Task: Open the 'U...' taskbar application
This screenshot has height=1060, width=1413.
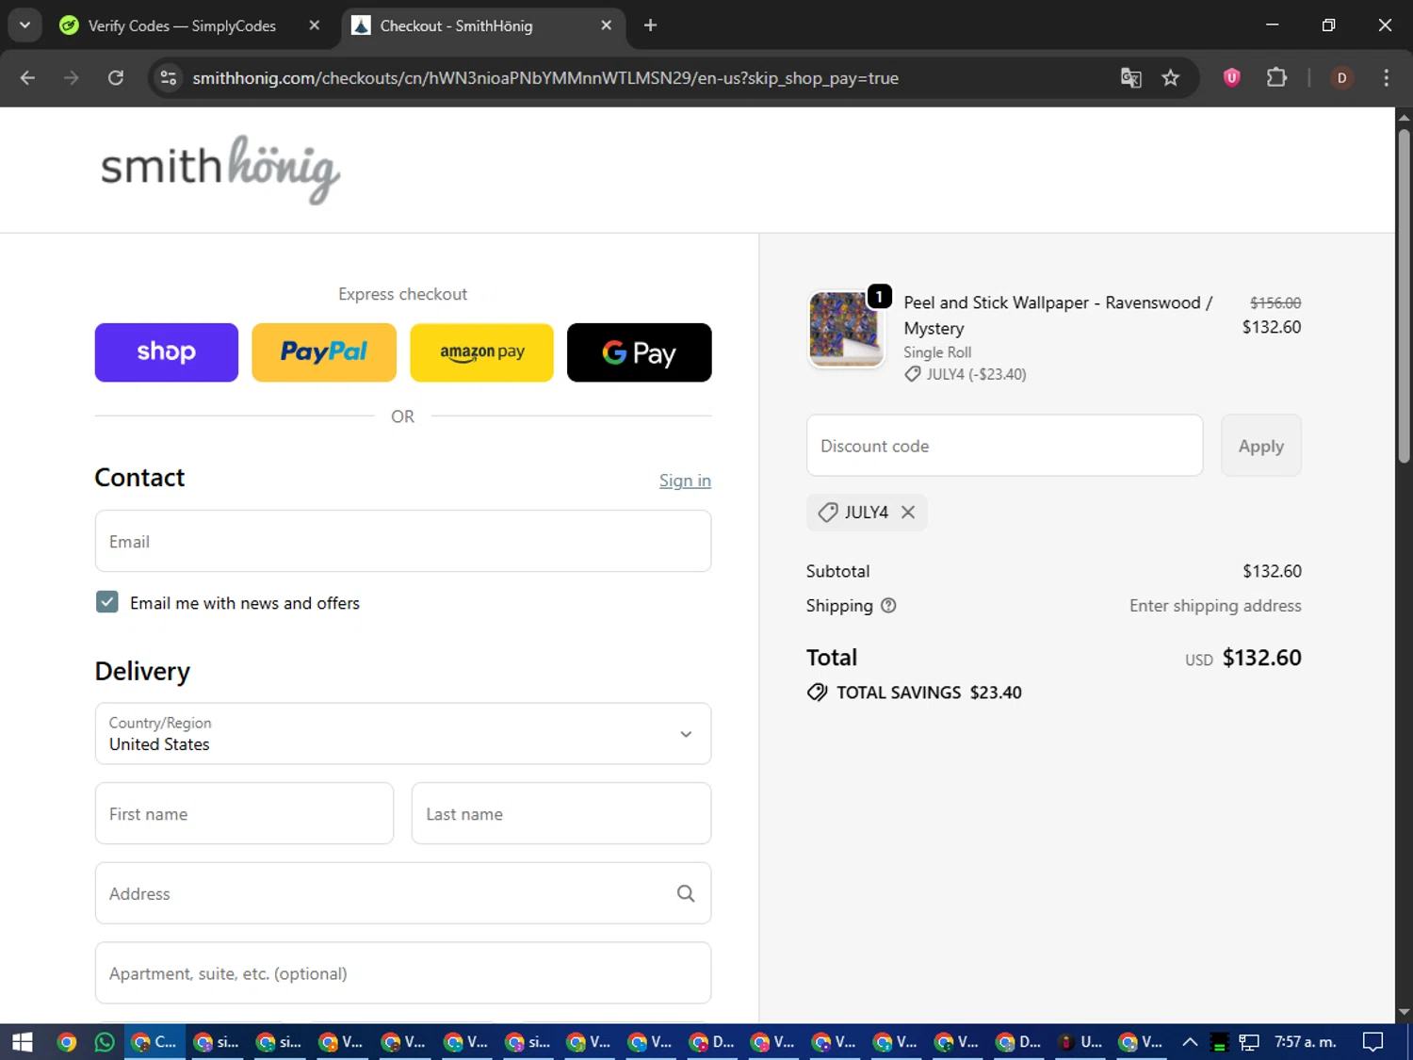Action: pyautogui.click(x=1080, y=1042)
